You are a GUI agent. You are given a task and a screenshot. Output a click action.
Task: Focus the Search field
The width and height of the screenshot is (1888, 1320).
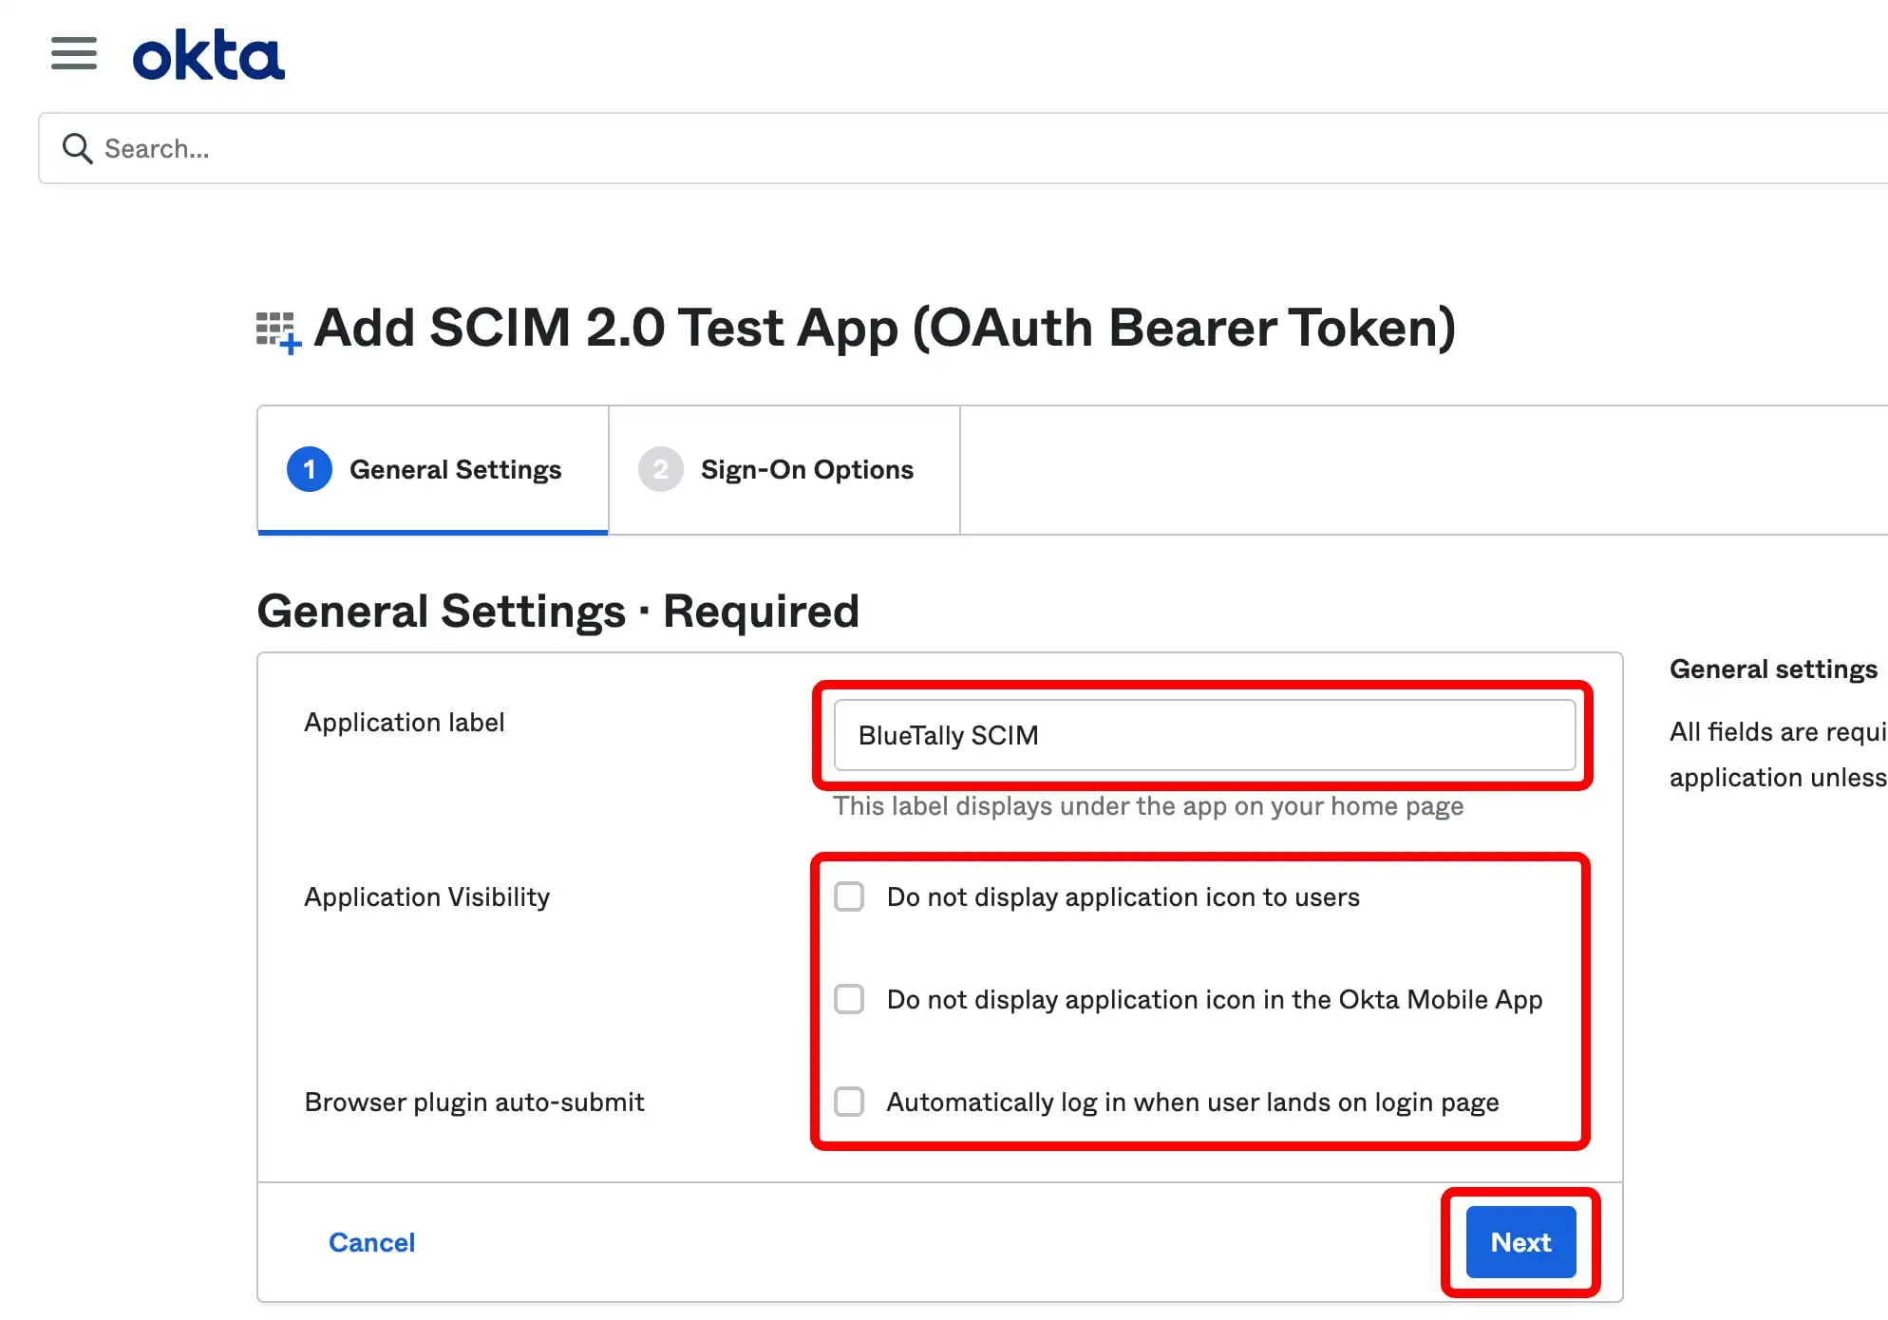963,148
